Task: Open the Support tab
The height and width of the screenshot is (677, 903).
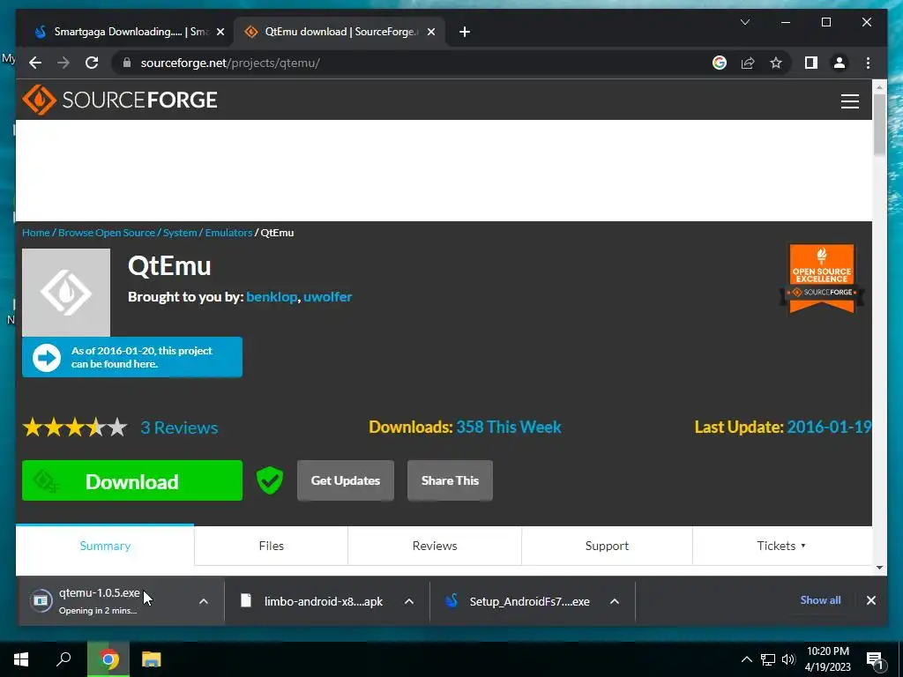Action: point(607,546)
